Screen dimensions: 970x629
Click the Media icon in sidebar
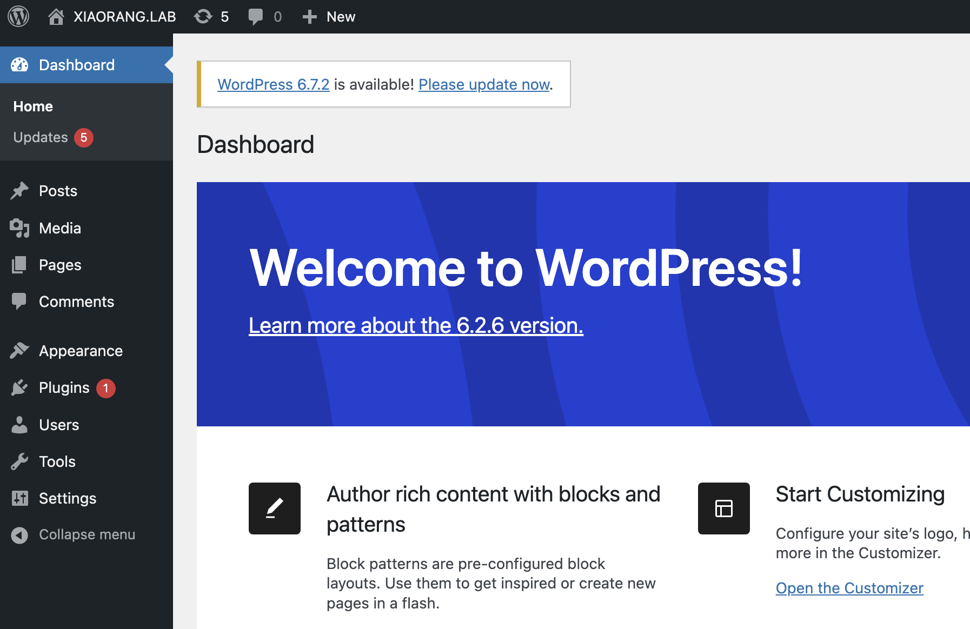19,228
